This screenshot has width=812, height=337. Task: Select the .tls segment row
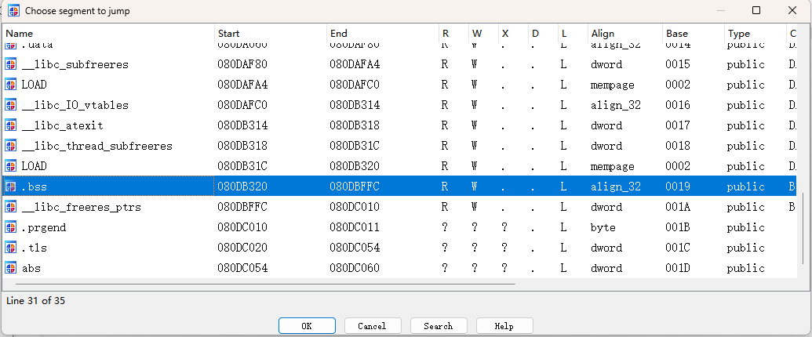point(400,248)
